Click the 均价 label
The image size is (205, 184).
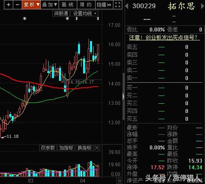[172, 128]
